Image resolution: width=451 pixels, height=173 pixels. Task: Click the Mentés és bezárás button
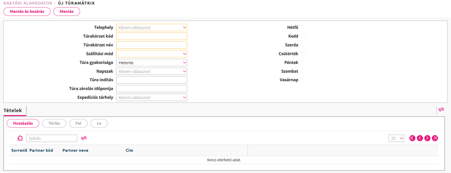point(27,11)
